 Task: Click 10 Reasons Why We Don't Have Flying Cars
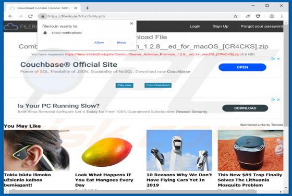179,180
